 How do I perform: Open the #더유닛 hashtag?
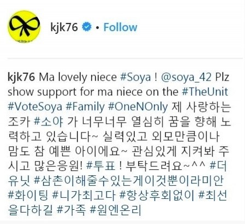[x=218, y=166]
